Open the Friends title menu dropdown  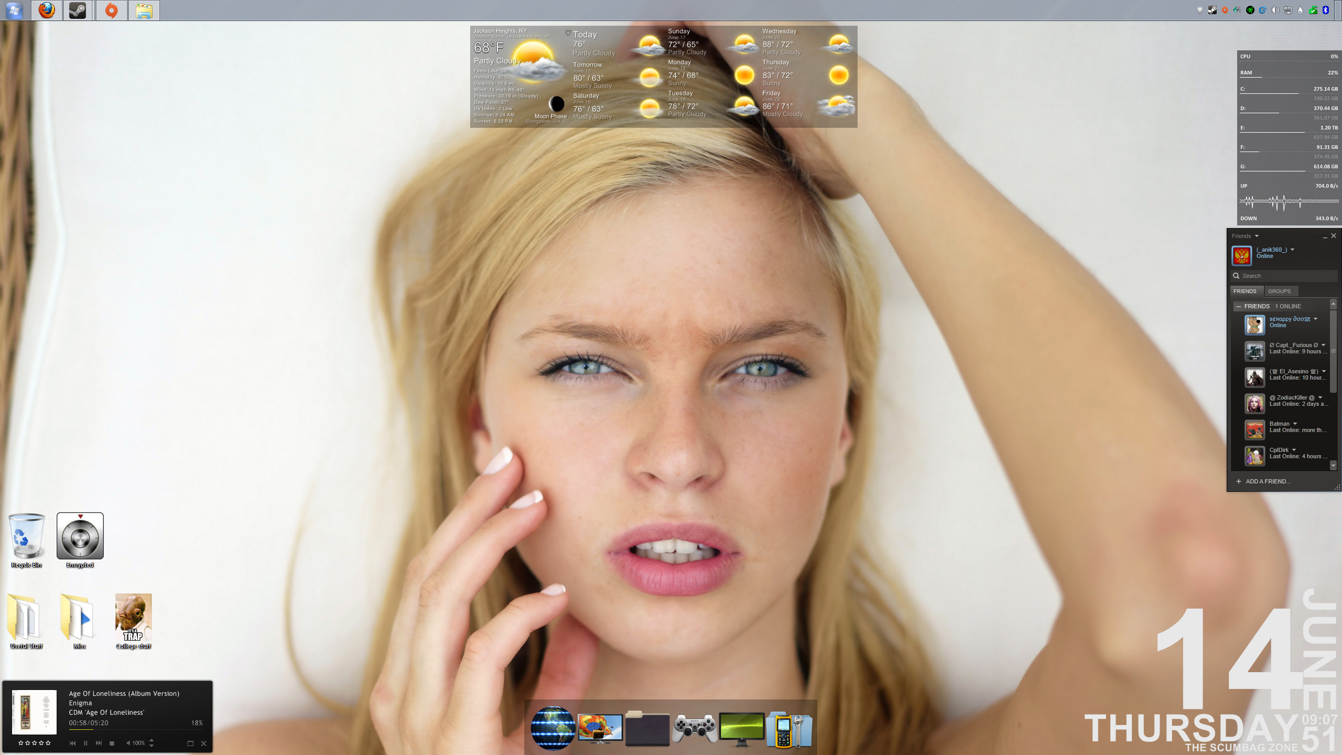click(x=1257, y=236)
